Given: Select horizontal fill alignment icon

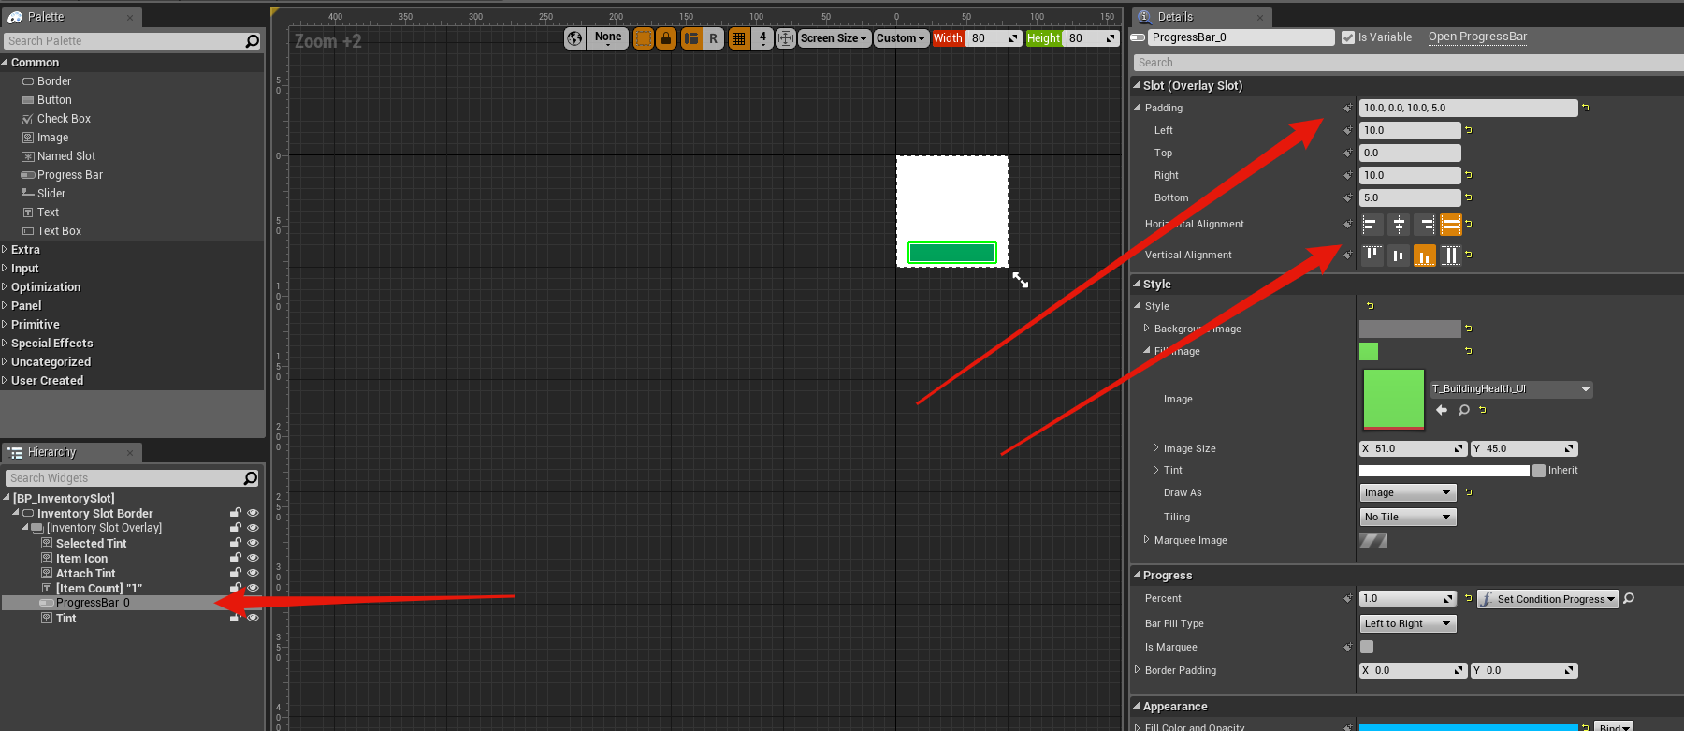Looking at the screenshot, I should (1450, 225).
